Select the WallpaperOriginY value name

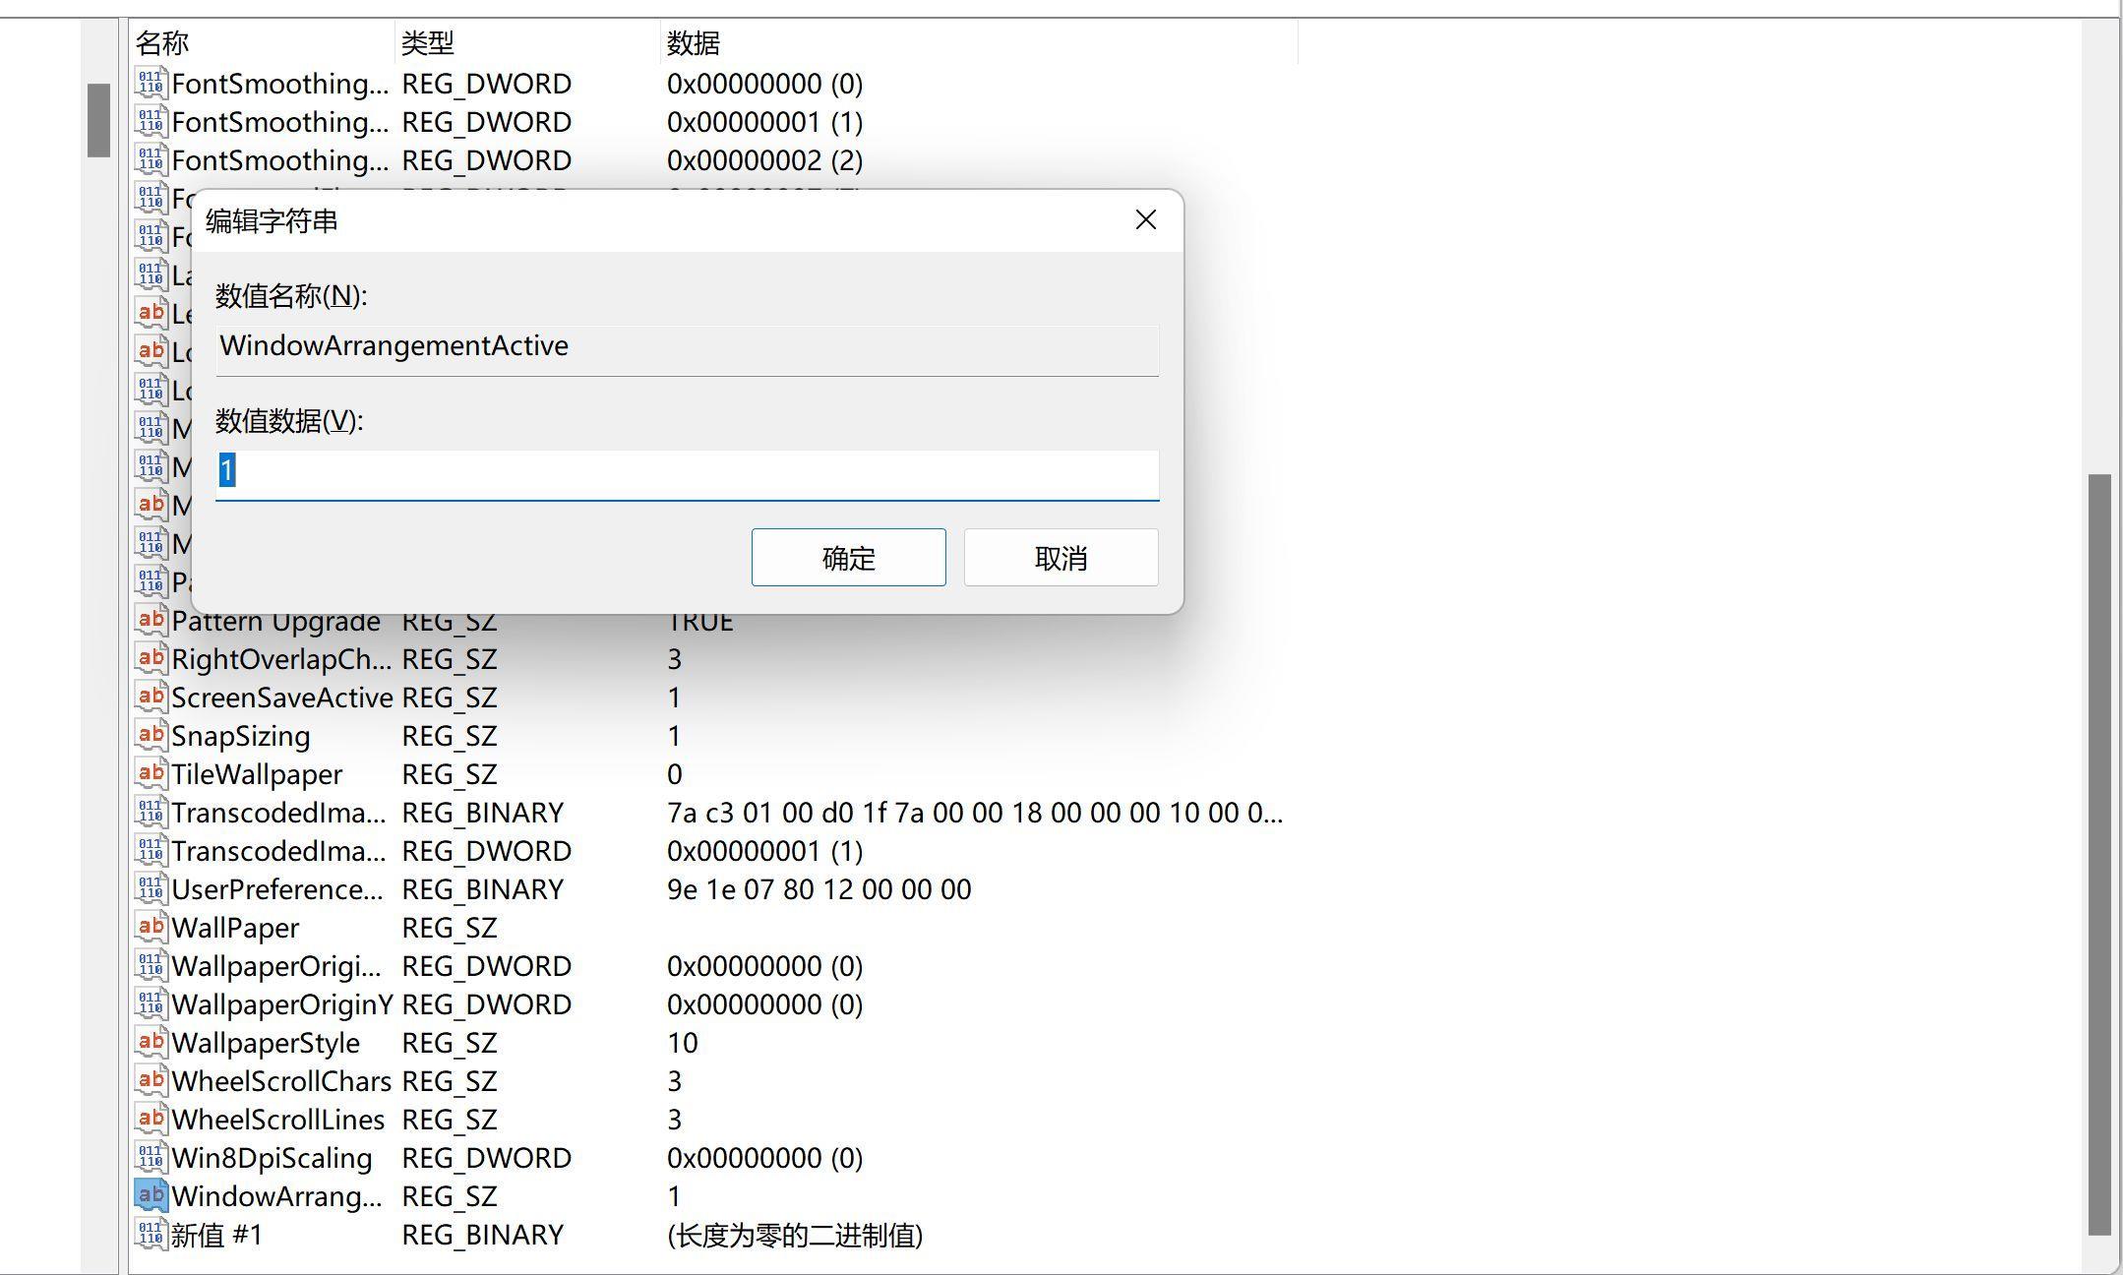click(x=282, y=1004)
